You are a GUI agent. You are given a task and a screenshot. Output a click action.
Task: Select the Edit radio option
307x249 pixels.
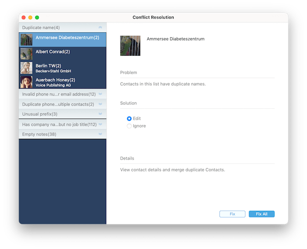[129, 118]
